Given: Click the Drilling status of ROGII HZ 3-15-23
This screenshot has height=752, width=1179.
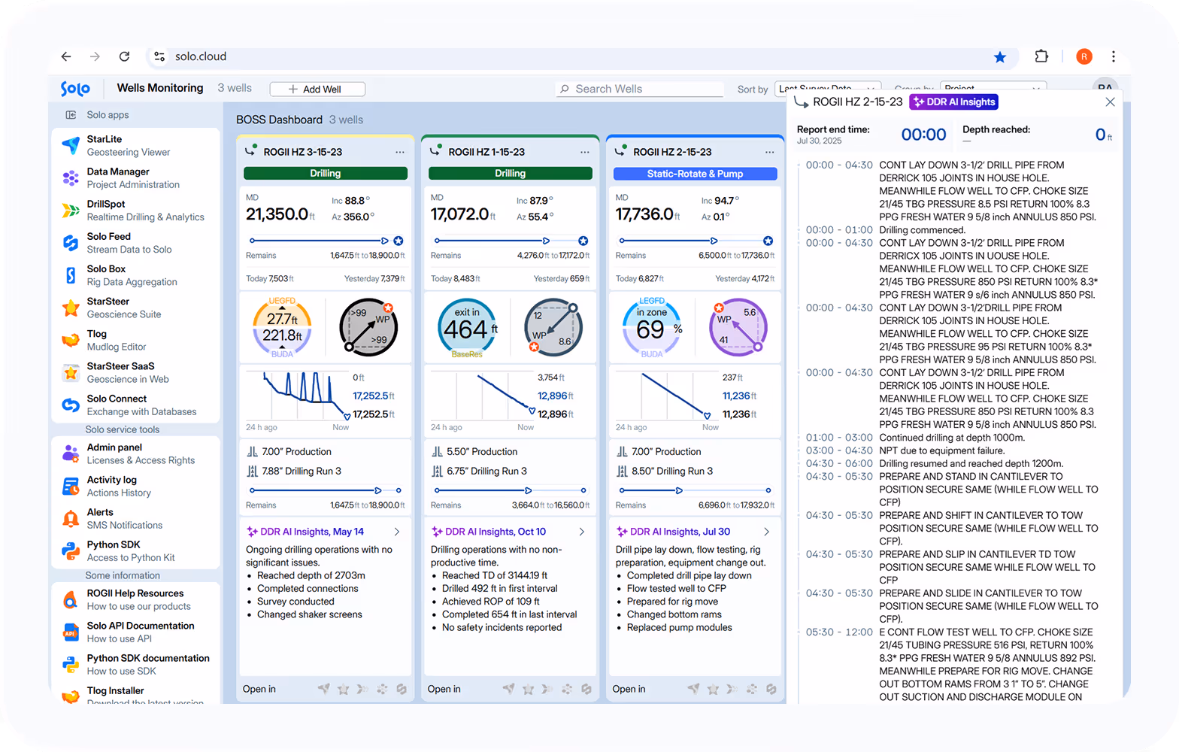Looking at the screenshot, I should click(x=326, y=173).
